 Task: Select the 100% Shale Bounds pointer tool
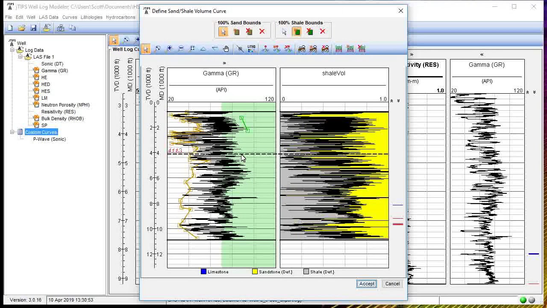pyautogui.click(x=284, y=32)
